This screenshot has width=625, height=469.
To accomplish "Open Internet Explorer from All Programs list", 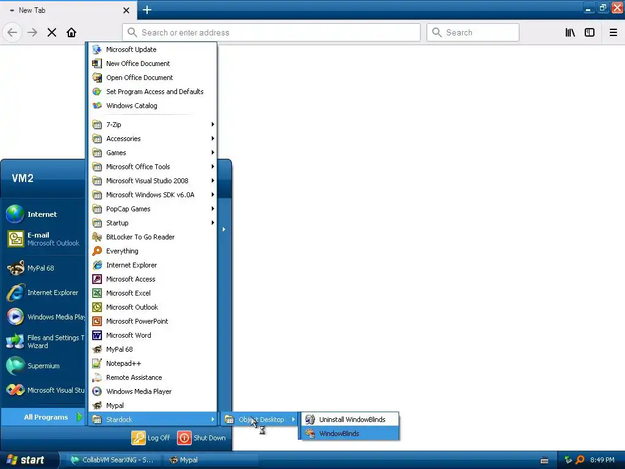I will pos(152,265).
